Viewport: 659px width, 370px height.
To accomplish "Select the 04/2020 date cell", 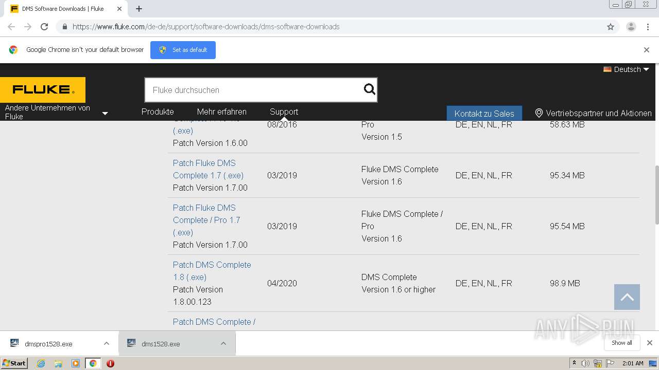I will pos(282,283).
